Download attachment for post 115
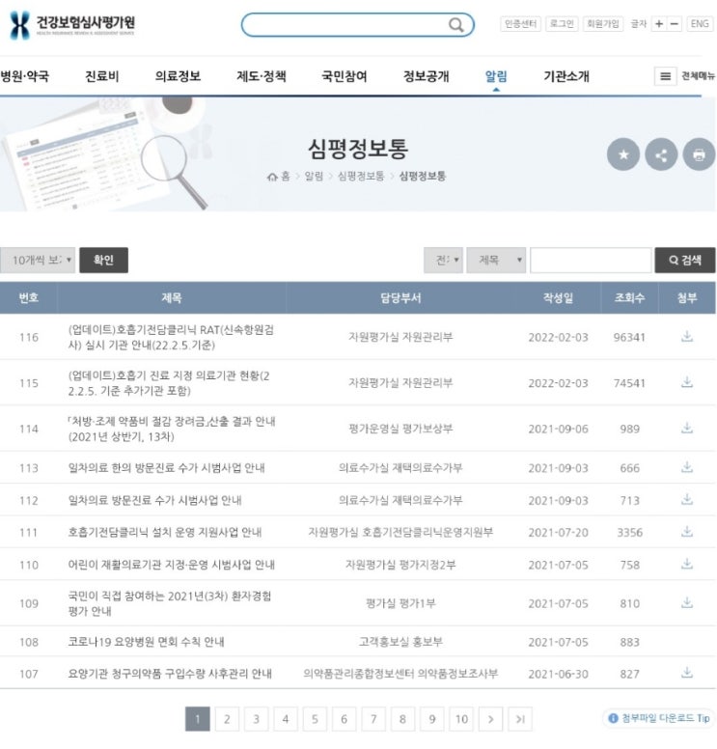717x749 pixels. tap(686, 382)
